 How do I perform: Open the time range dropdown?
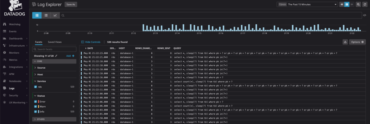(307, 4)
